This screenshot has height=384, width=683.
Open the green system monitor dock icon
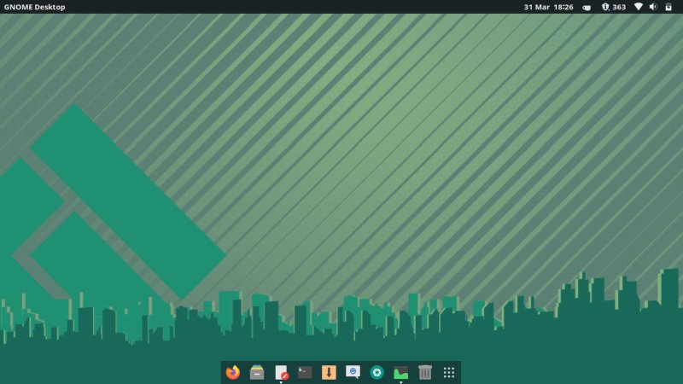(x=400, y=372)
